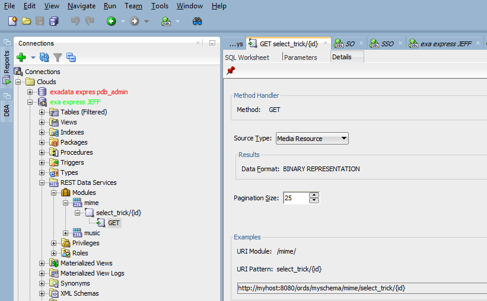Open the Navigate menu
This screenshot has width=487, height=301.
81,6
